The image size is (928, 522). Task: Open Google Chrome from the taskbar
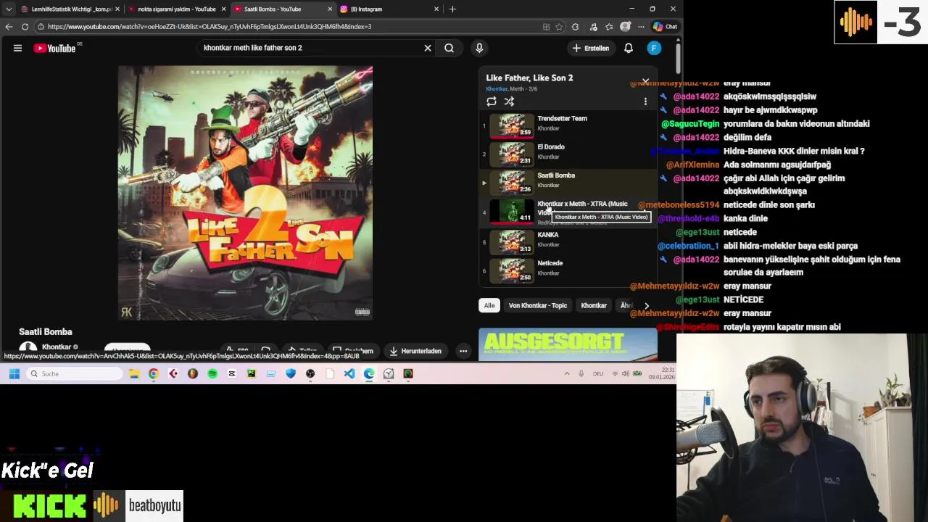point(154,373)
